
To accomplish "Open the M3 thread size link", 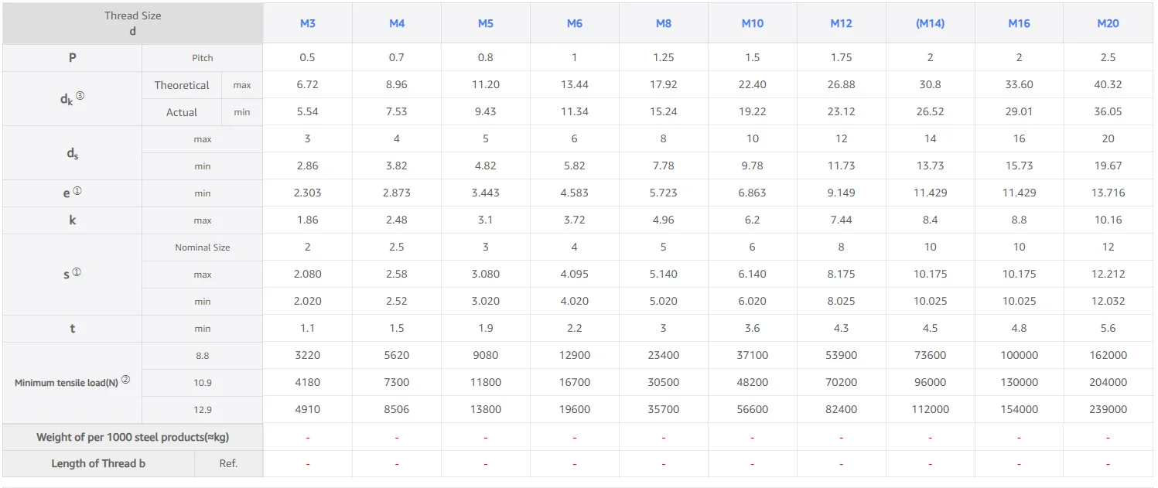I will click(308, 23).
